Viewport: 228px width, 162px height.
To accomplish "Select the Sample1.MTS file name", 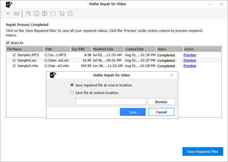I will (28, 55).
